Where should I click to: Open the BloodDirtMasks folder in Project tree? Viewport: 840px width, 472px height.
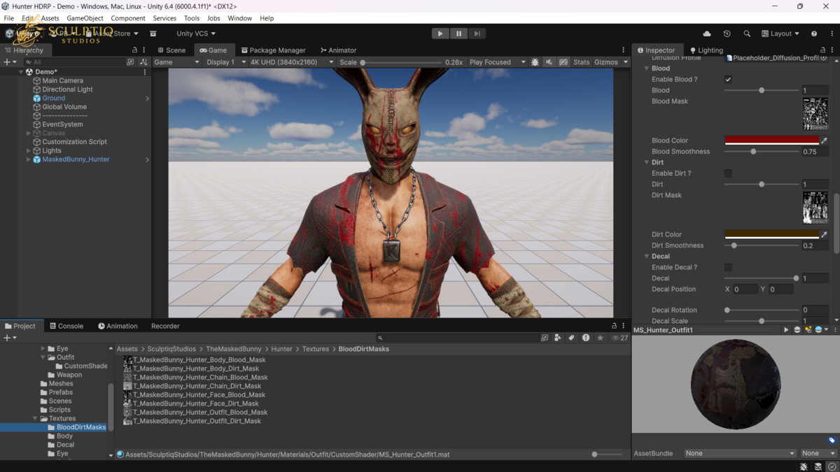81,427
